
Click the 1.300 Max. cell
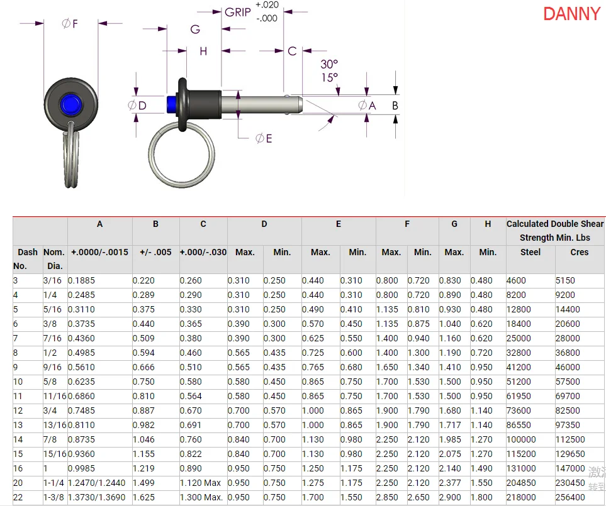[202, 497]
